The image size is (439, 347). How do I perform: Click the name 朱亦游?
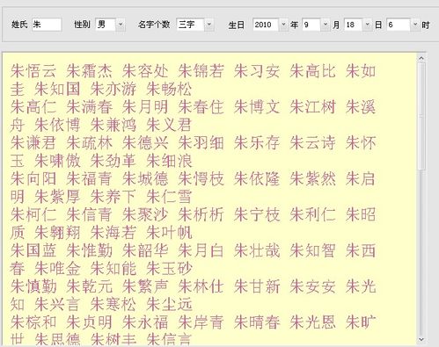coord(113,89)
